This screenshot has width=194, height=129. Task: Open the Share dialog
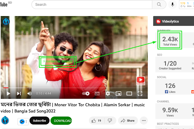[128, 121]
